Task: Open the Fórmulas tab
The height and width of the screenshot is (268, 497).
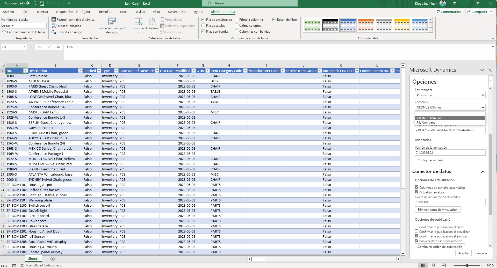Action: click(x=104, y=12)
